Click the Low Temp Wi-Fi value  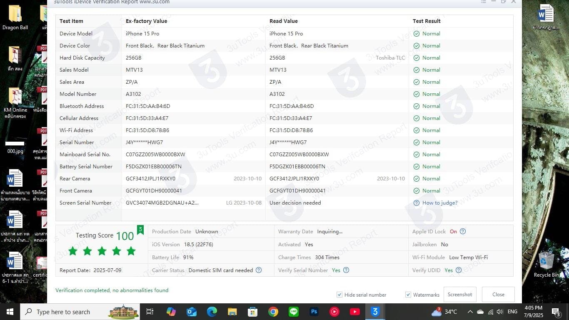pos(468,257)
